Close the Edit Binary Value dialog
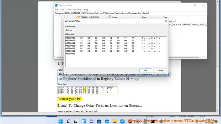This screenshot has height=124, width=221. tap(166, 21)
